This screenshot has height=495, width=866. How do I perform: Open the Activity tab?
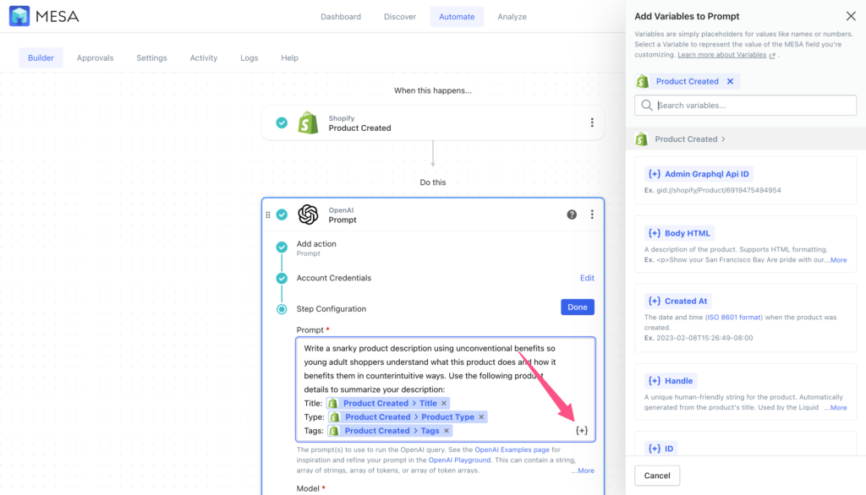point(203,57)
